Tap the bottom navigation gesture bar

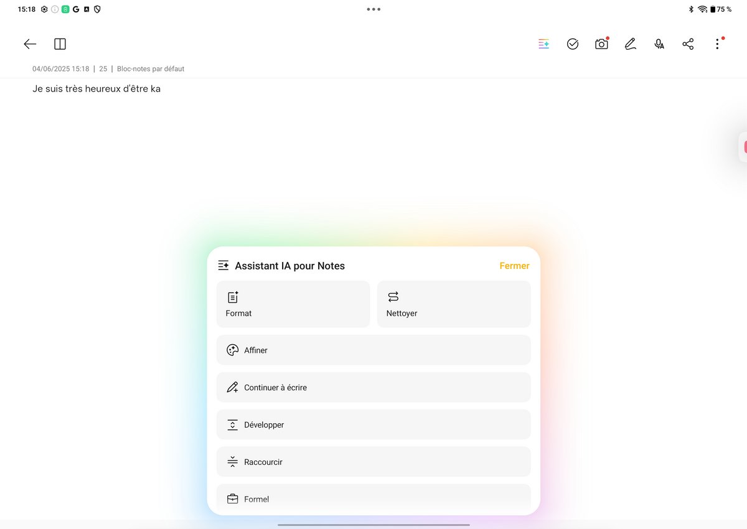(374, 525)
